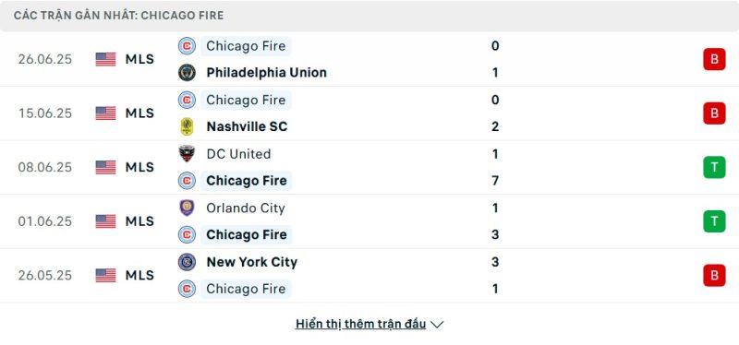Click the red B badge for 26.06.25 match
Screen dimensions: 739x345
point(714,59)
